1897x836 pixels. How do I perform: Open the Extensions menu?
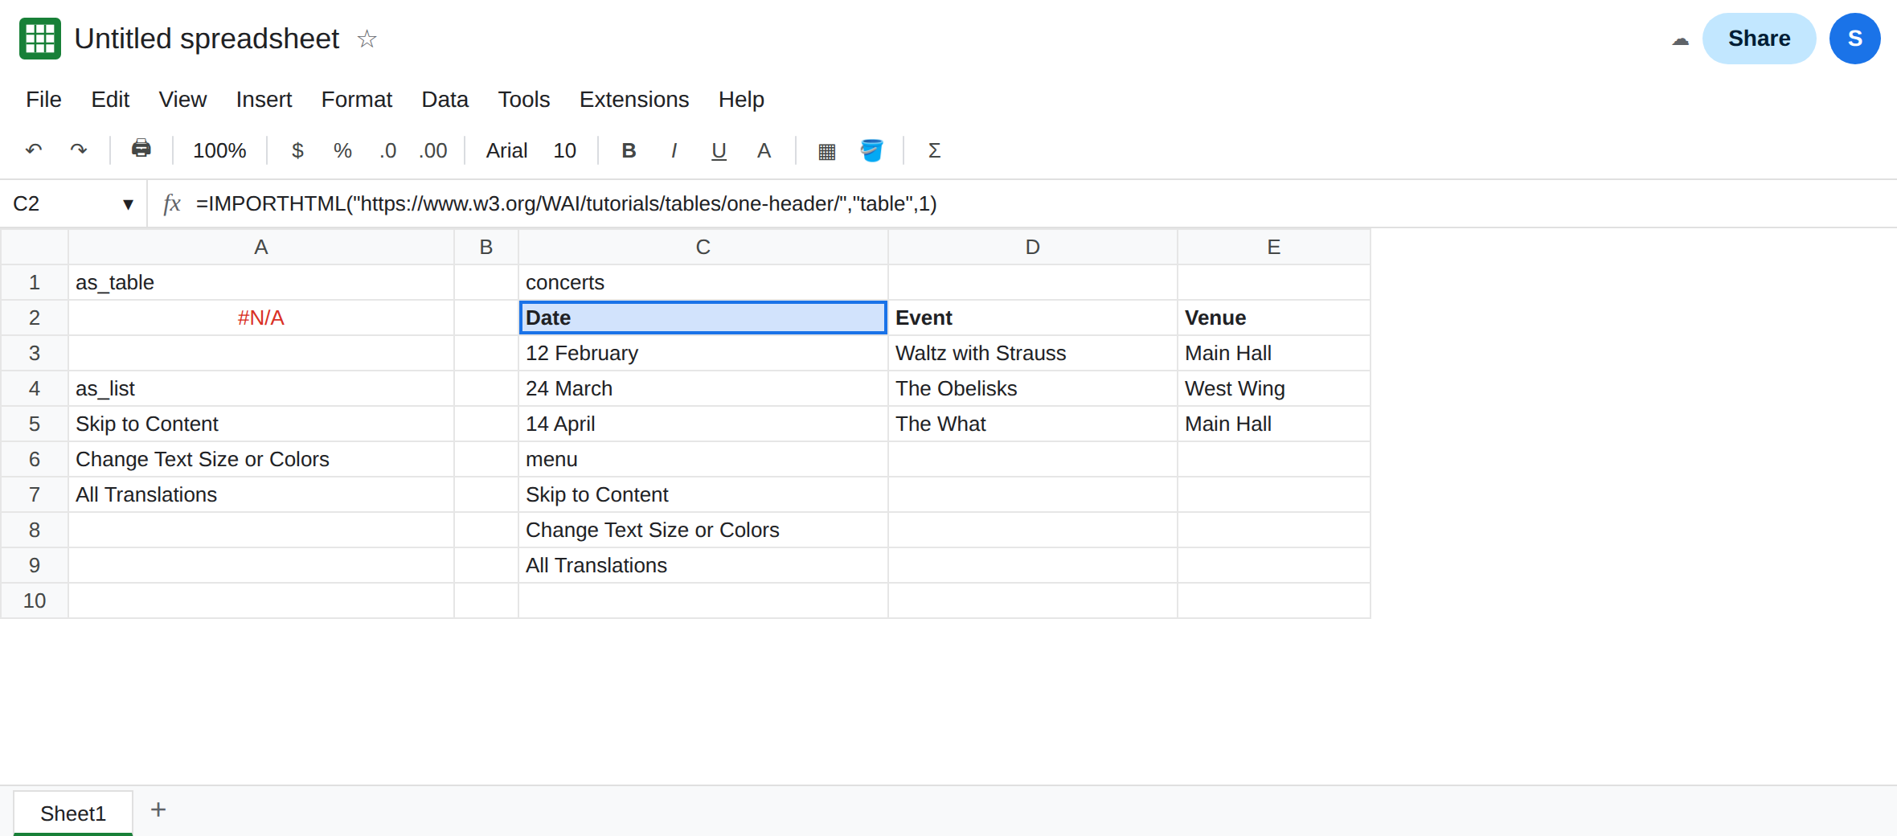pos(633,99)
